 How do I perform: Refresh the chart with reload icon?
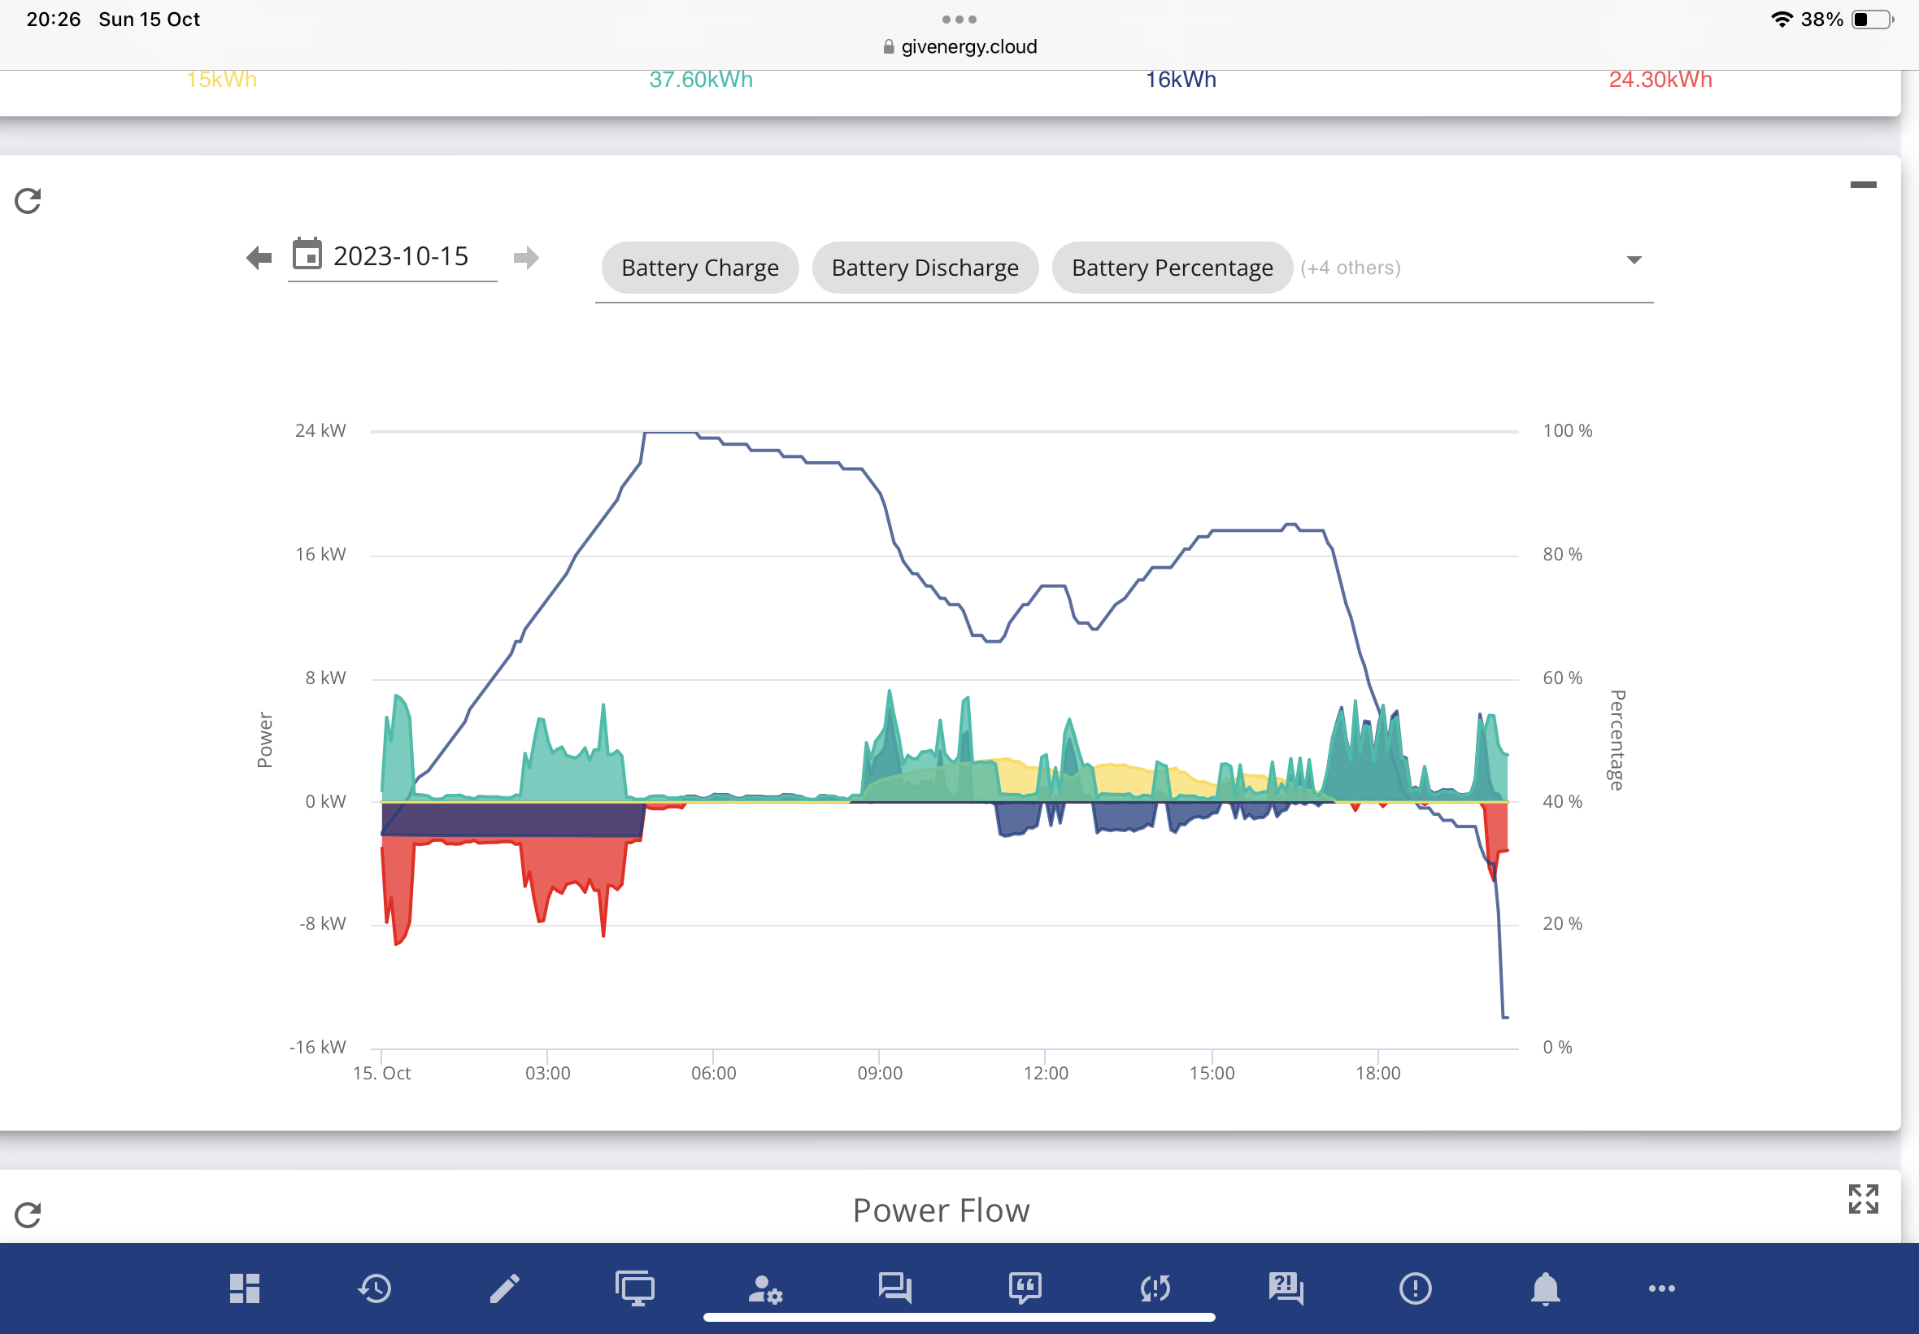click(28, 201)
